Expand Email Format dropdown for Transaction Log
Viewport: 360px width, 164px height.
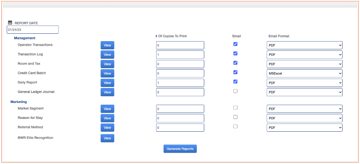coord(304,55)
